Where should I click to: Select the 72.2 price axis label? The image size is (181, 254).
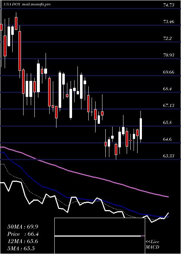point(168,38)
